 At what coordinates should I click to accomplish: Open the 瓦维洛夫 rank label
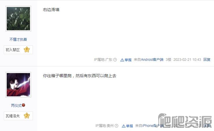point(13,116)
